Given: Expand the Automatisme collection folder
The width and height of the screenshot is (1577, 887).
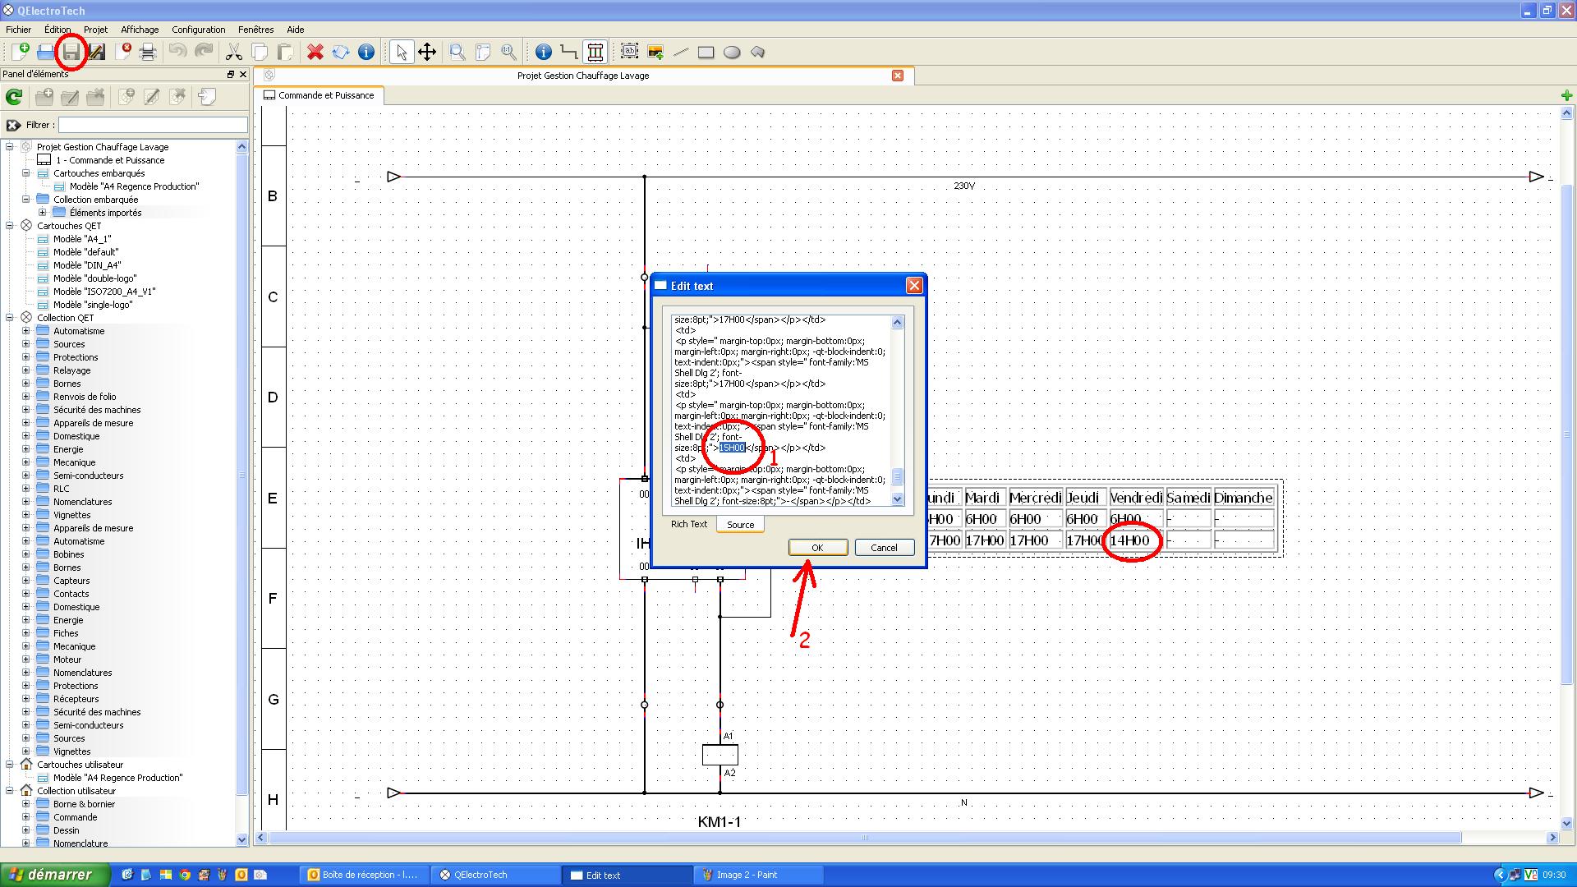Looking at the screenshot, I should (x=25, y=331).
